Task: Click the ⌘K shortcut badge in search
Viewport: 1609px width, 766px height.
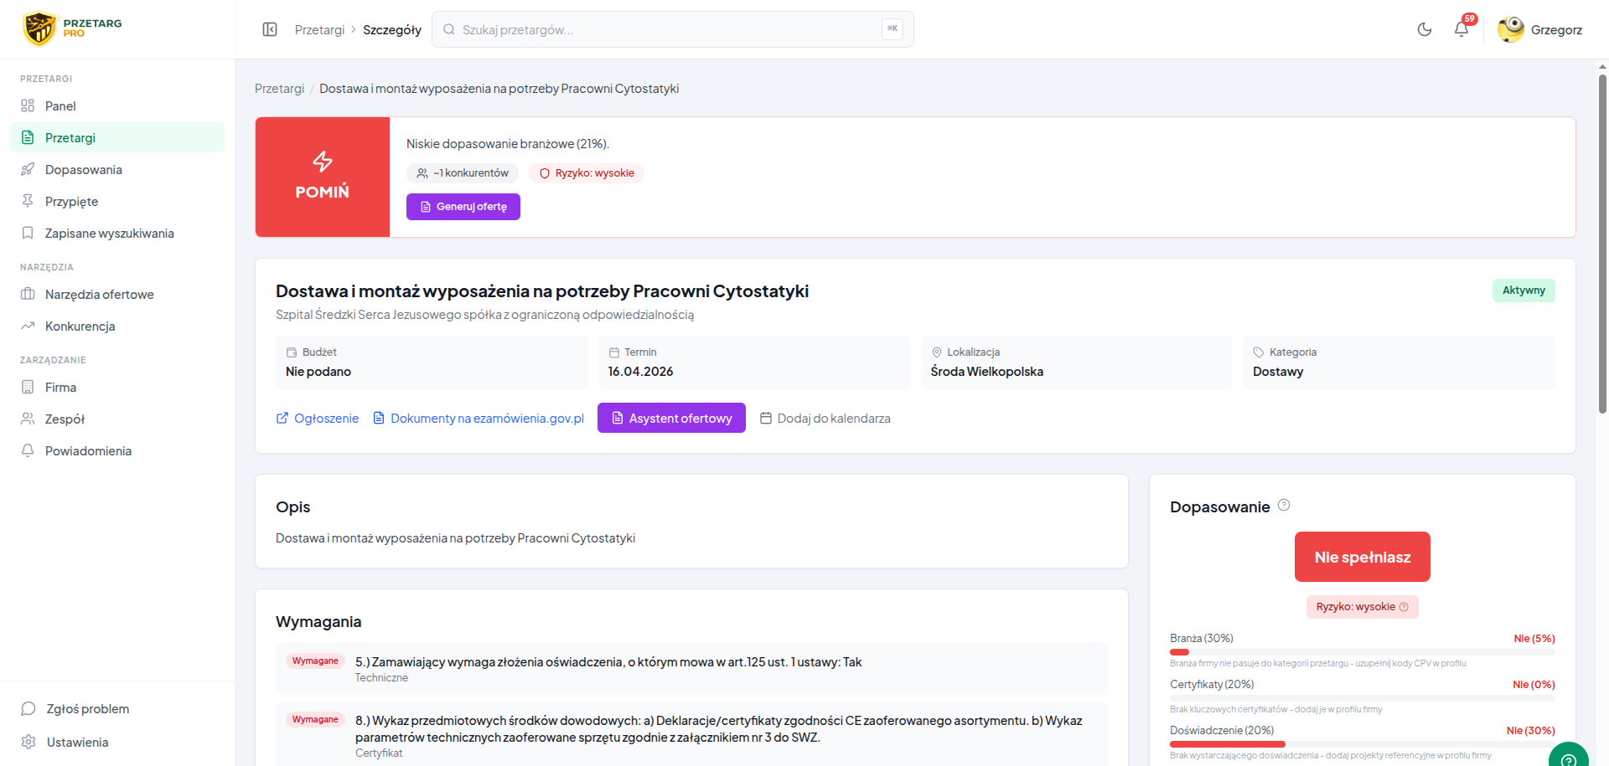Action: point(892,29)
